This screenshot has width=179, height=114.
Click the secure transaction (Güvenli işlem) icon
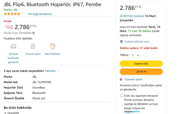point(33,46)
